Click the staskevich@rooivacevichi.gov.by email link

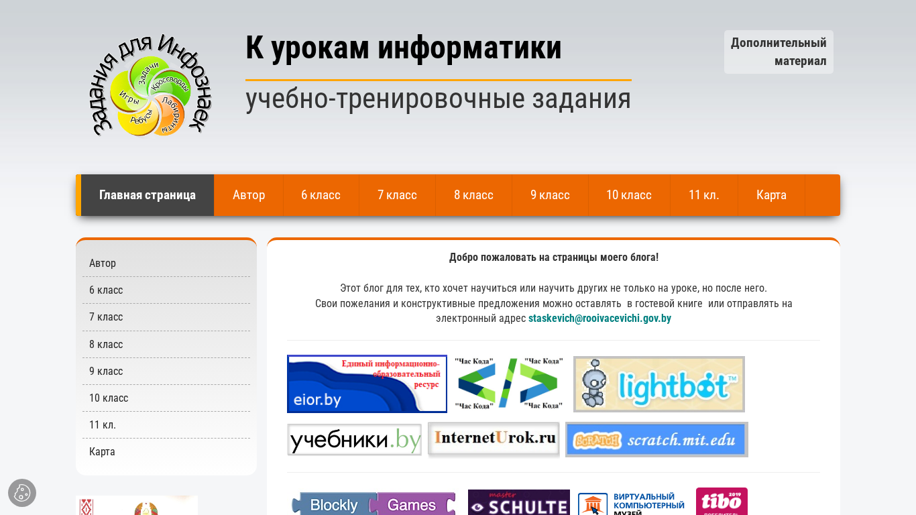point(599,319)
